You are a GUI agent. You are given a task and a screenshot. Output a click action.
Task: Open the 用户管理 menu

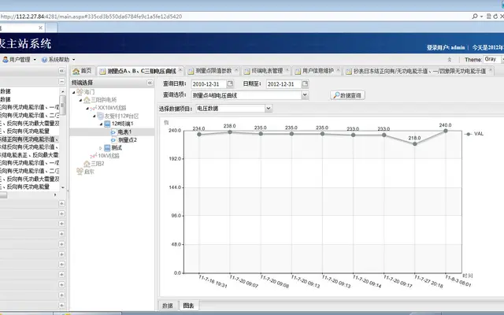click(x=19, y=60)
